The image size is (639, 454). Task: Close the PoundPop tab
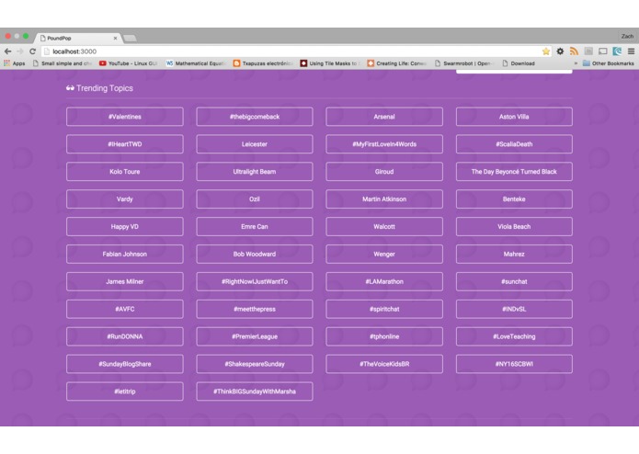[x=115, y=38]
